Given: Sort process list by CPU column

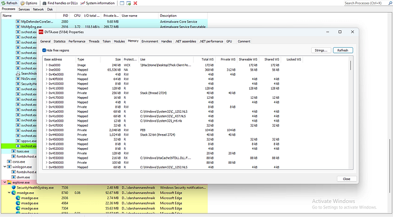Looking at the screenshot, I should pos(76,16).
